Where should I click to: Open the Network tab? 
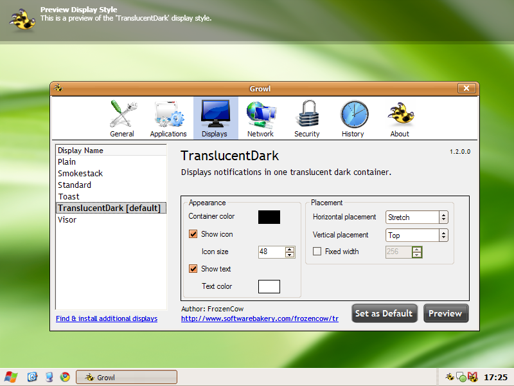tap(261, 118)
